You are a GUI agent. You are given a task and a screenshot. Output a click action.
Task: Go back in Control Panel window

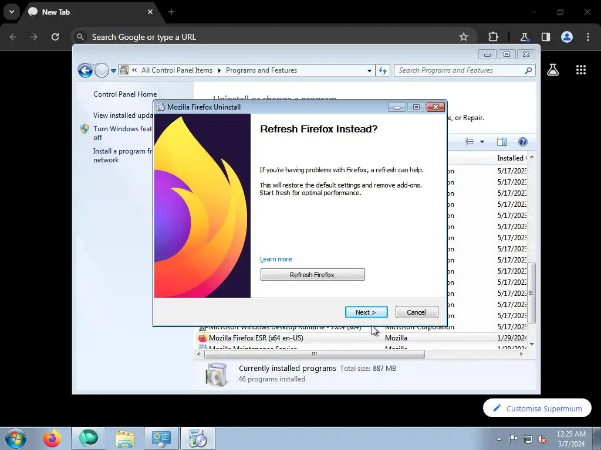tap(85, 70)
